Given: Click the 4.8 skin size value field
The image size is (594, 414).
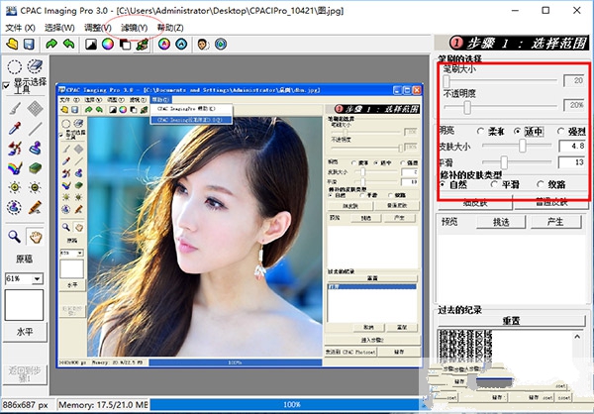Looking at the screenshot, I should 572,146.
